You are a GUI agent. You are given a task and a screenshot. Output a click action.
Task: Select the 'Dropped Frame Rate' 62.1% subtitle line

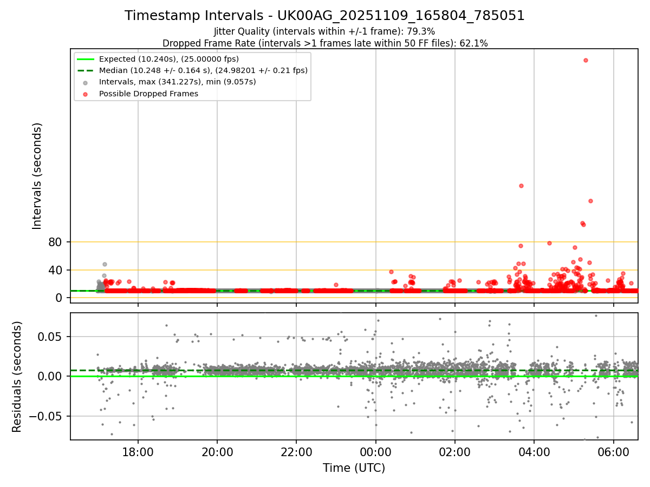tap(325, 43)
